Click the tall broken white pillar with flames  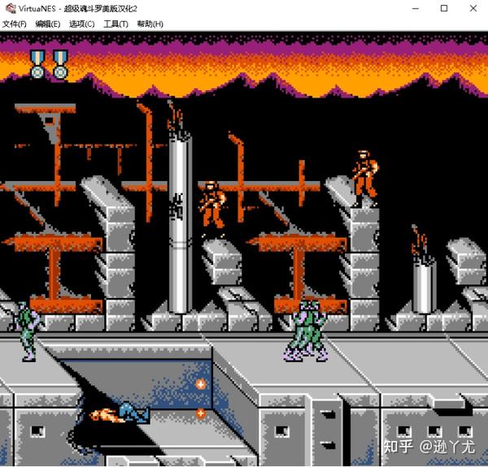pos(180,208)
